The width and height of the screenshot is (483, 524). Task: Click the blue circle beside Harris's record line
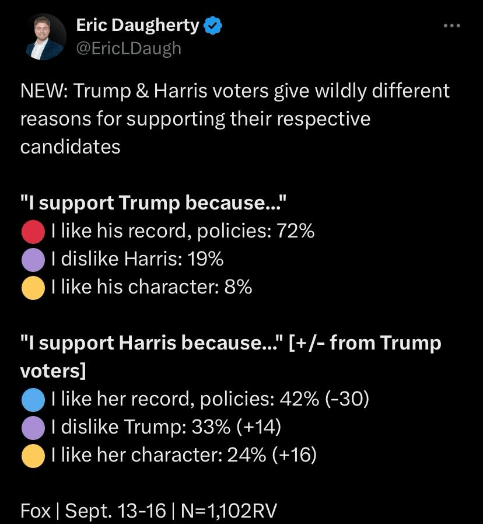click(33, 400)
